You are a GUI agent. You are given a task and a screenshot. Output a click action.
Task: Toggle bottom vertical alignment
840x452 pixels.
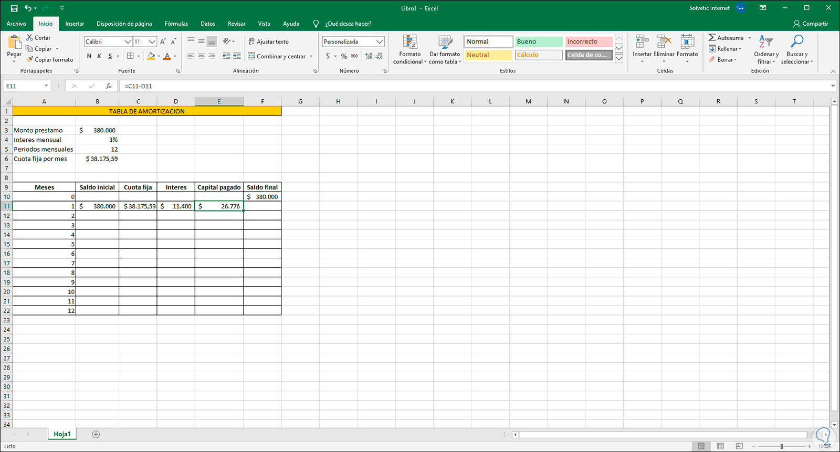point(212,41)
